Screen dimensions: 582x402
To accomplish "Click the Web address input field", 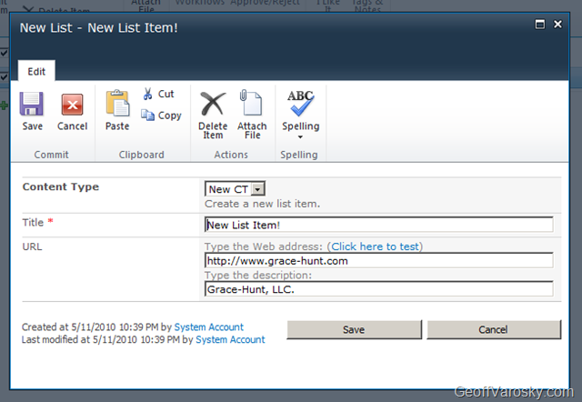I will [378, 260].
